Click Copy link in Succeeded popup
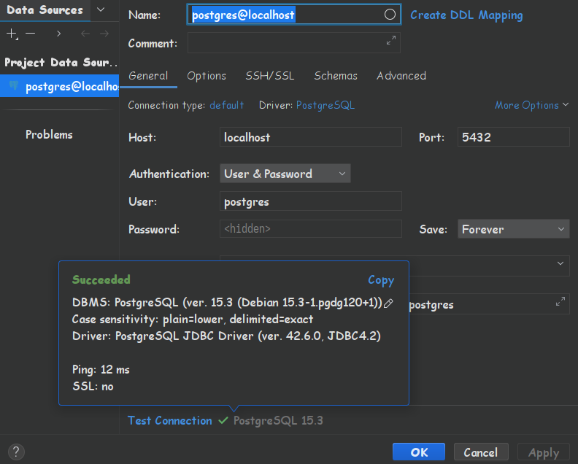 [381, 280]
